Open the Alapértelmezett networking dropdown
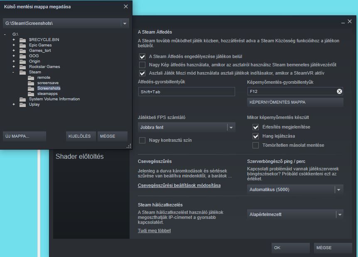 click(340, 214)
